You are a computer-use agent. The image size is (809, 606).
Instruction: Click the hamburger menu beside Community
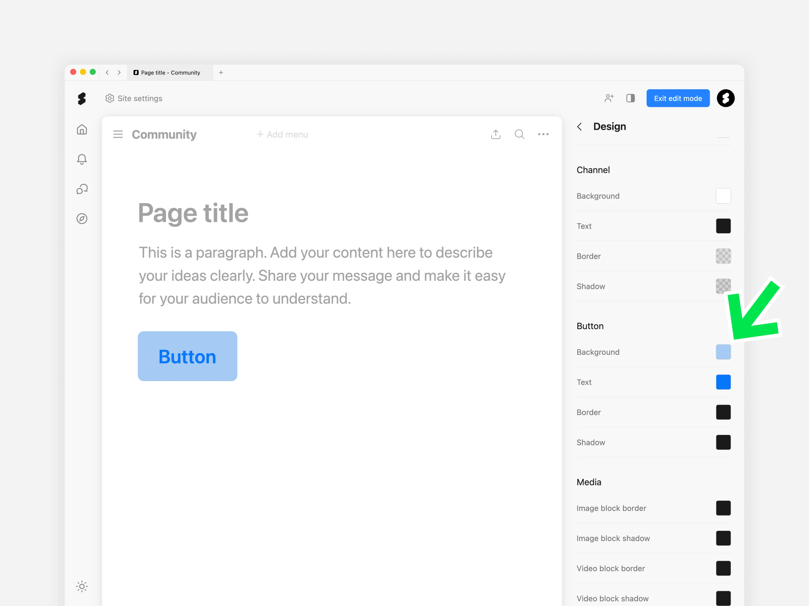118,134
